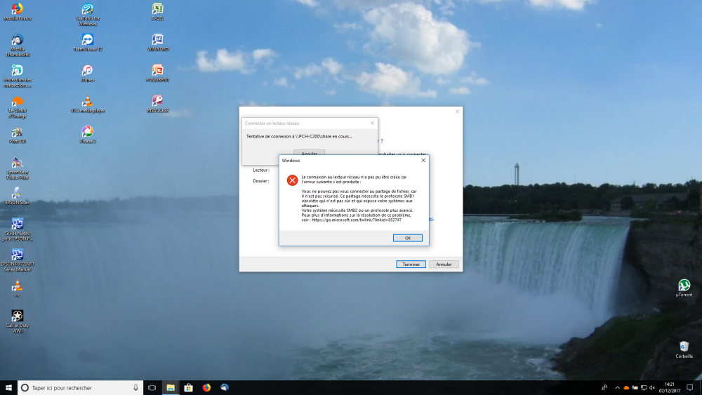Image resolution: width=702 pixels, height=395 pixels.
Task: Click the orange cloud tray icon
Action: pos(626,388)
